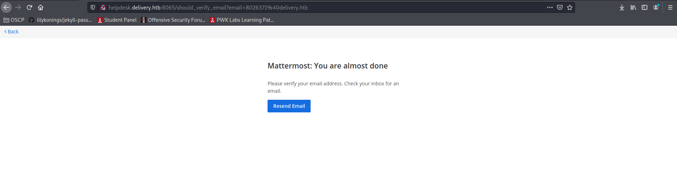Open the Offensive Security Forum bookmark
Viewport: 677px width, 196px height.
[173, 20]
